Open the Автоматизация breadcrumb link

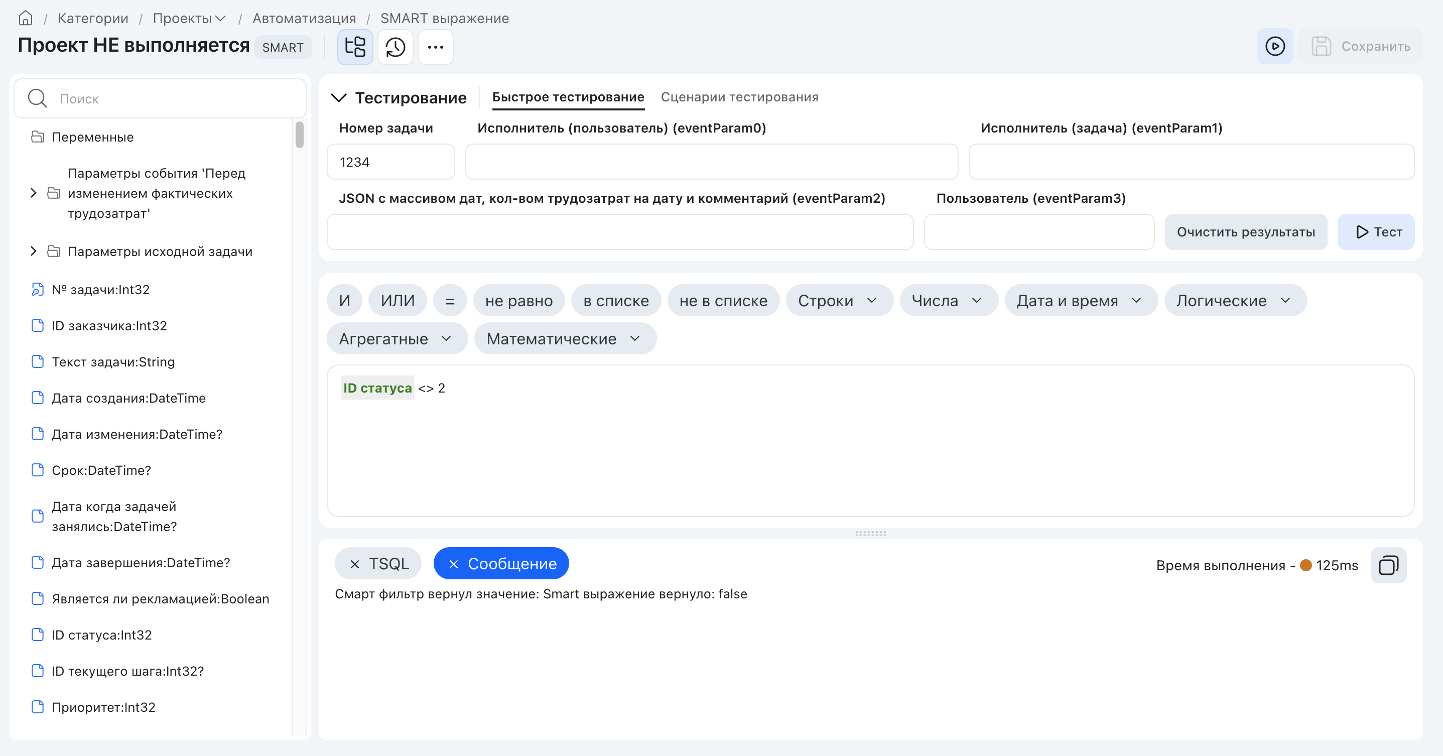point(304,19)
